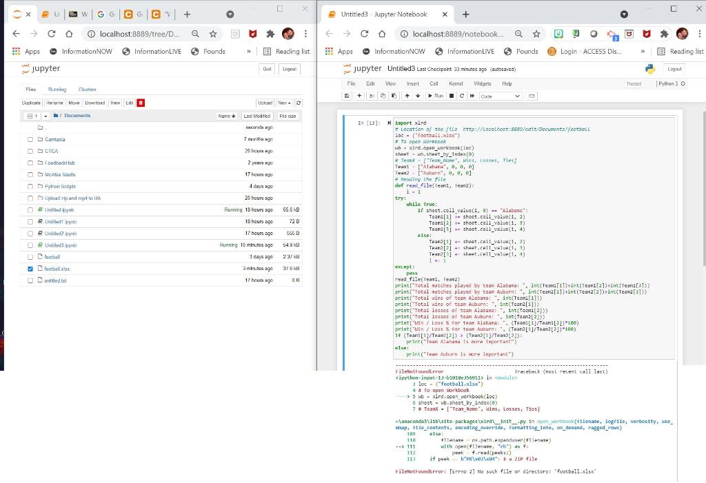Uncheck the football.xlsx checkbox
Screen dimensions: 706x483
point(30,268)
